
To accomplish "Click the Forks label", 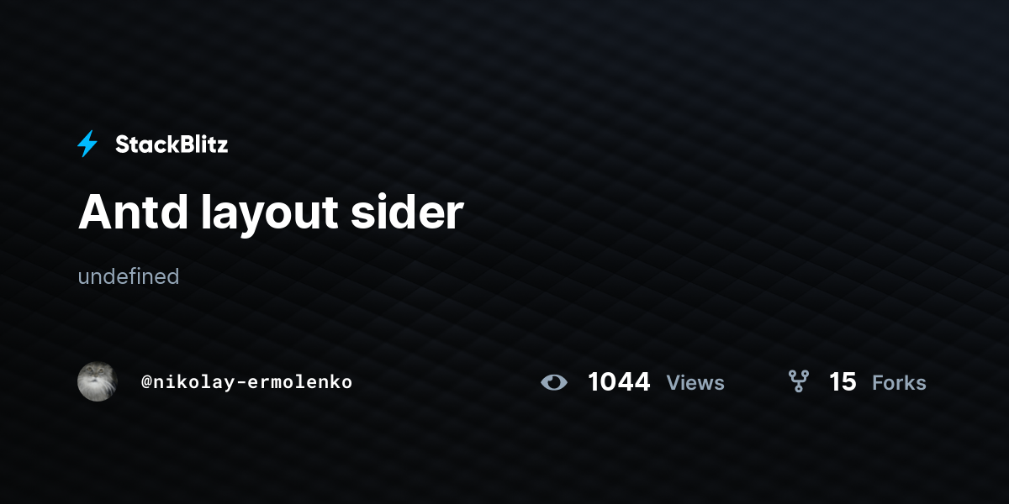I will (899, 383).
